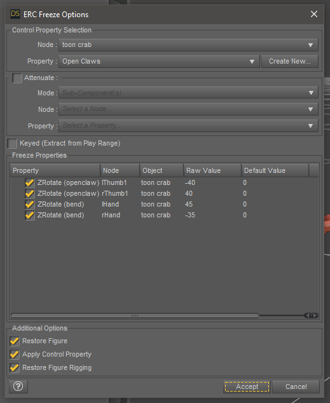Expand the Sub-Component(s) Mode dropdown

(188, 93)
